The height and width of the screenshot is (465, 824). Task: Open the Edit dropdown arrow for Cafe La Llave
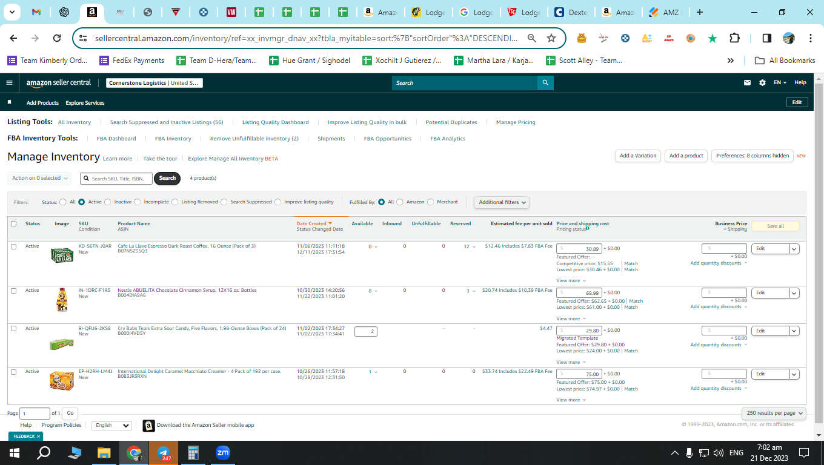pos(794,249)
